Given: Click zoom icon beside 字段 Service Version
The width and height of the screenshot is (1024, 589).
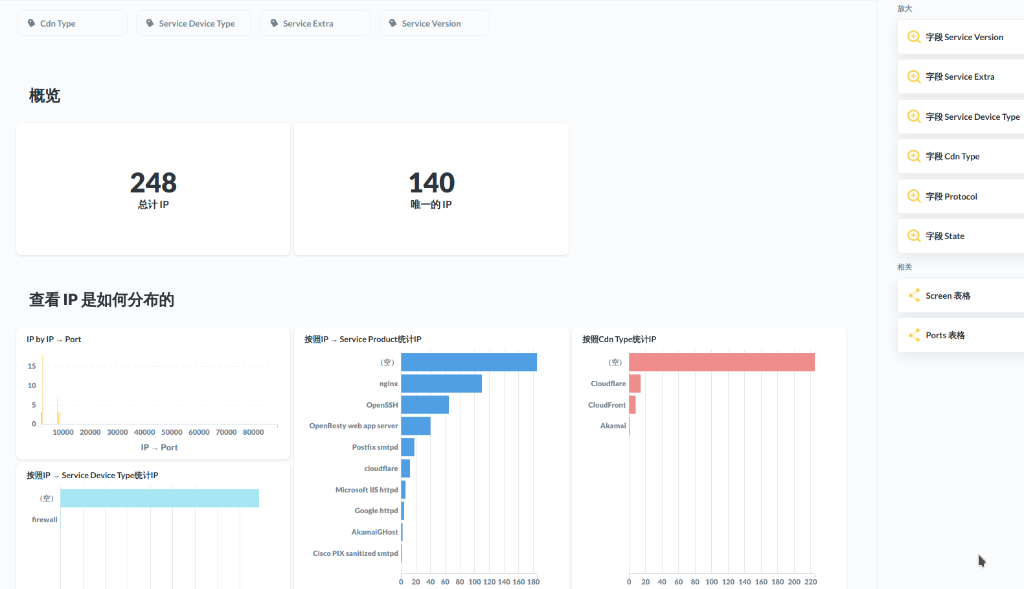Looking at the screenshot, I should click(x=914, y=37).
